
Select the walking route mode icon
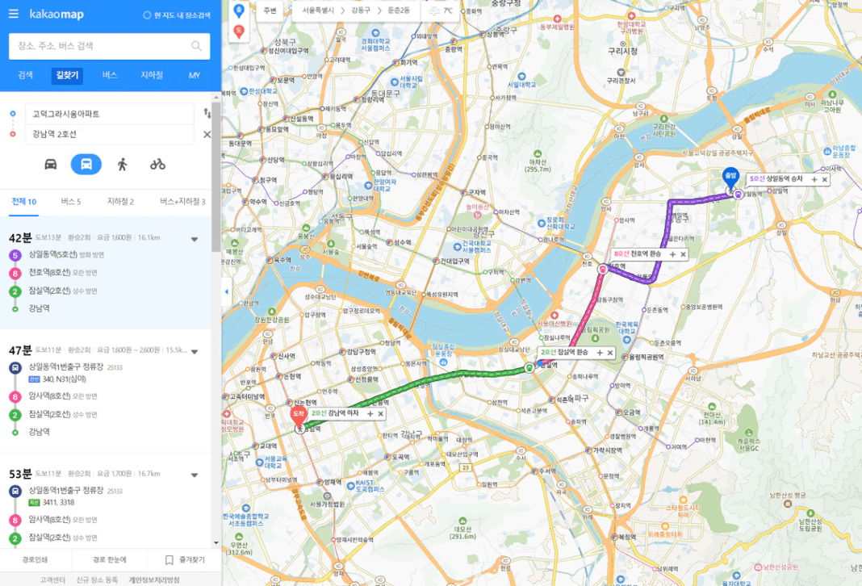pyautogui.click(x=122, y=165)
